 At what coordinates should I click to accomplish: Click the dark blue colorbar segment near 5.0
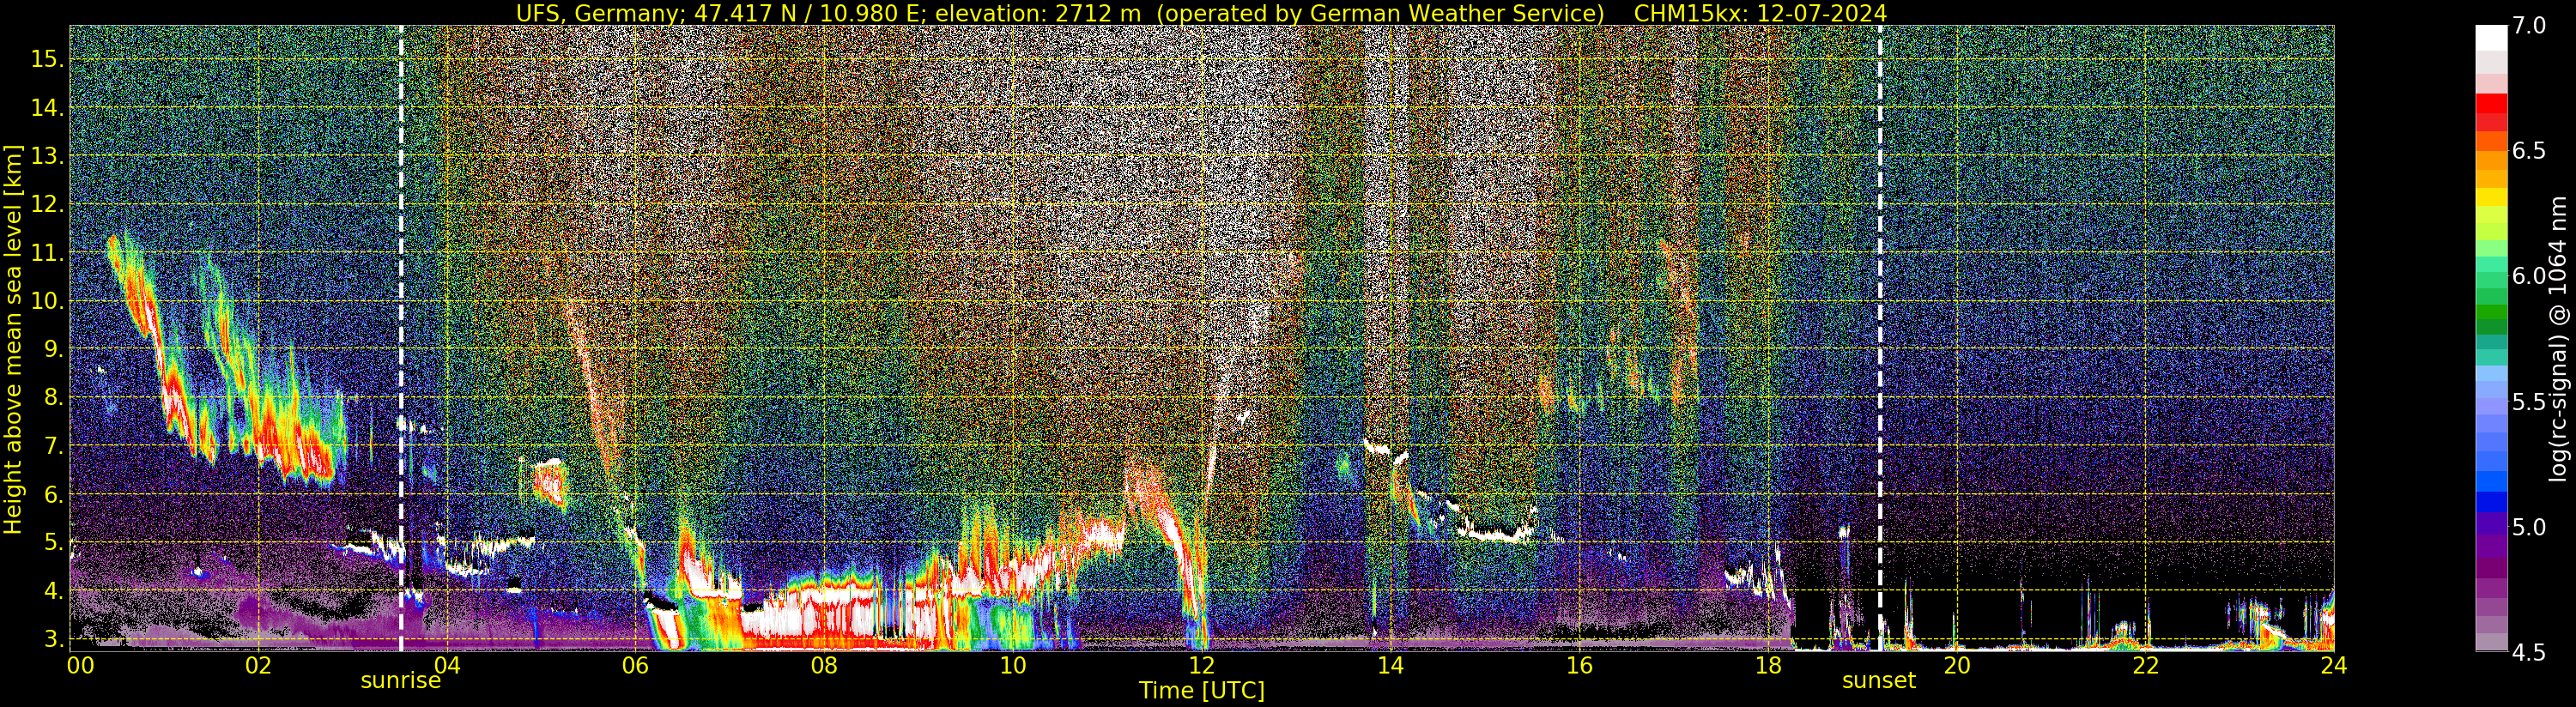click(2491, 503)
